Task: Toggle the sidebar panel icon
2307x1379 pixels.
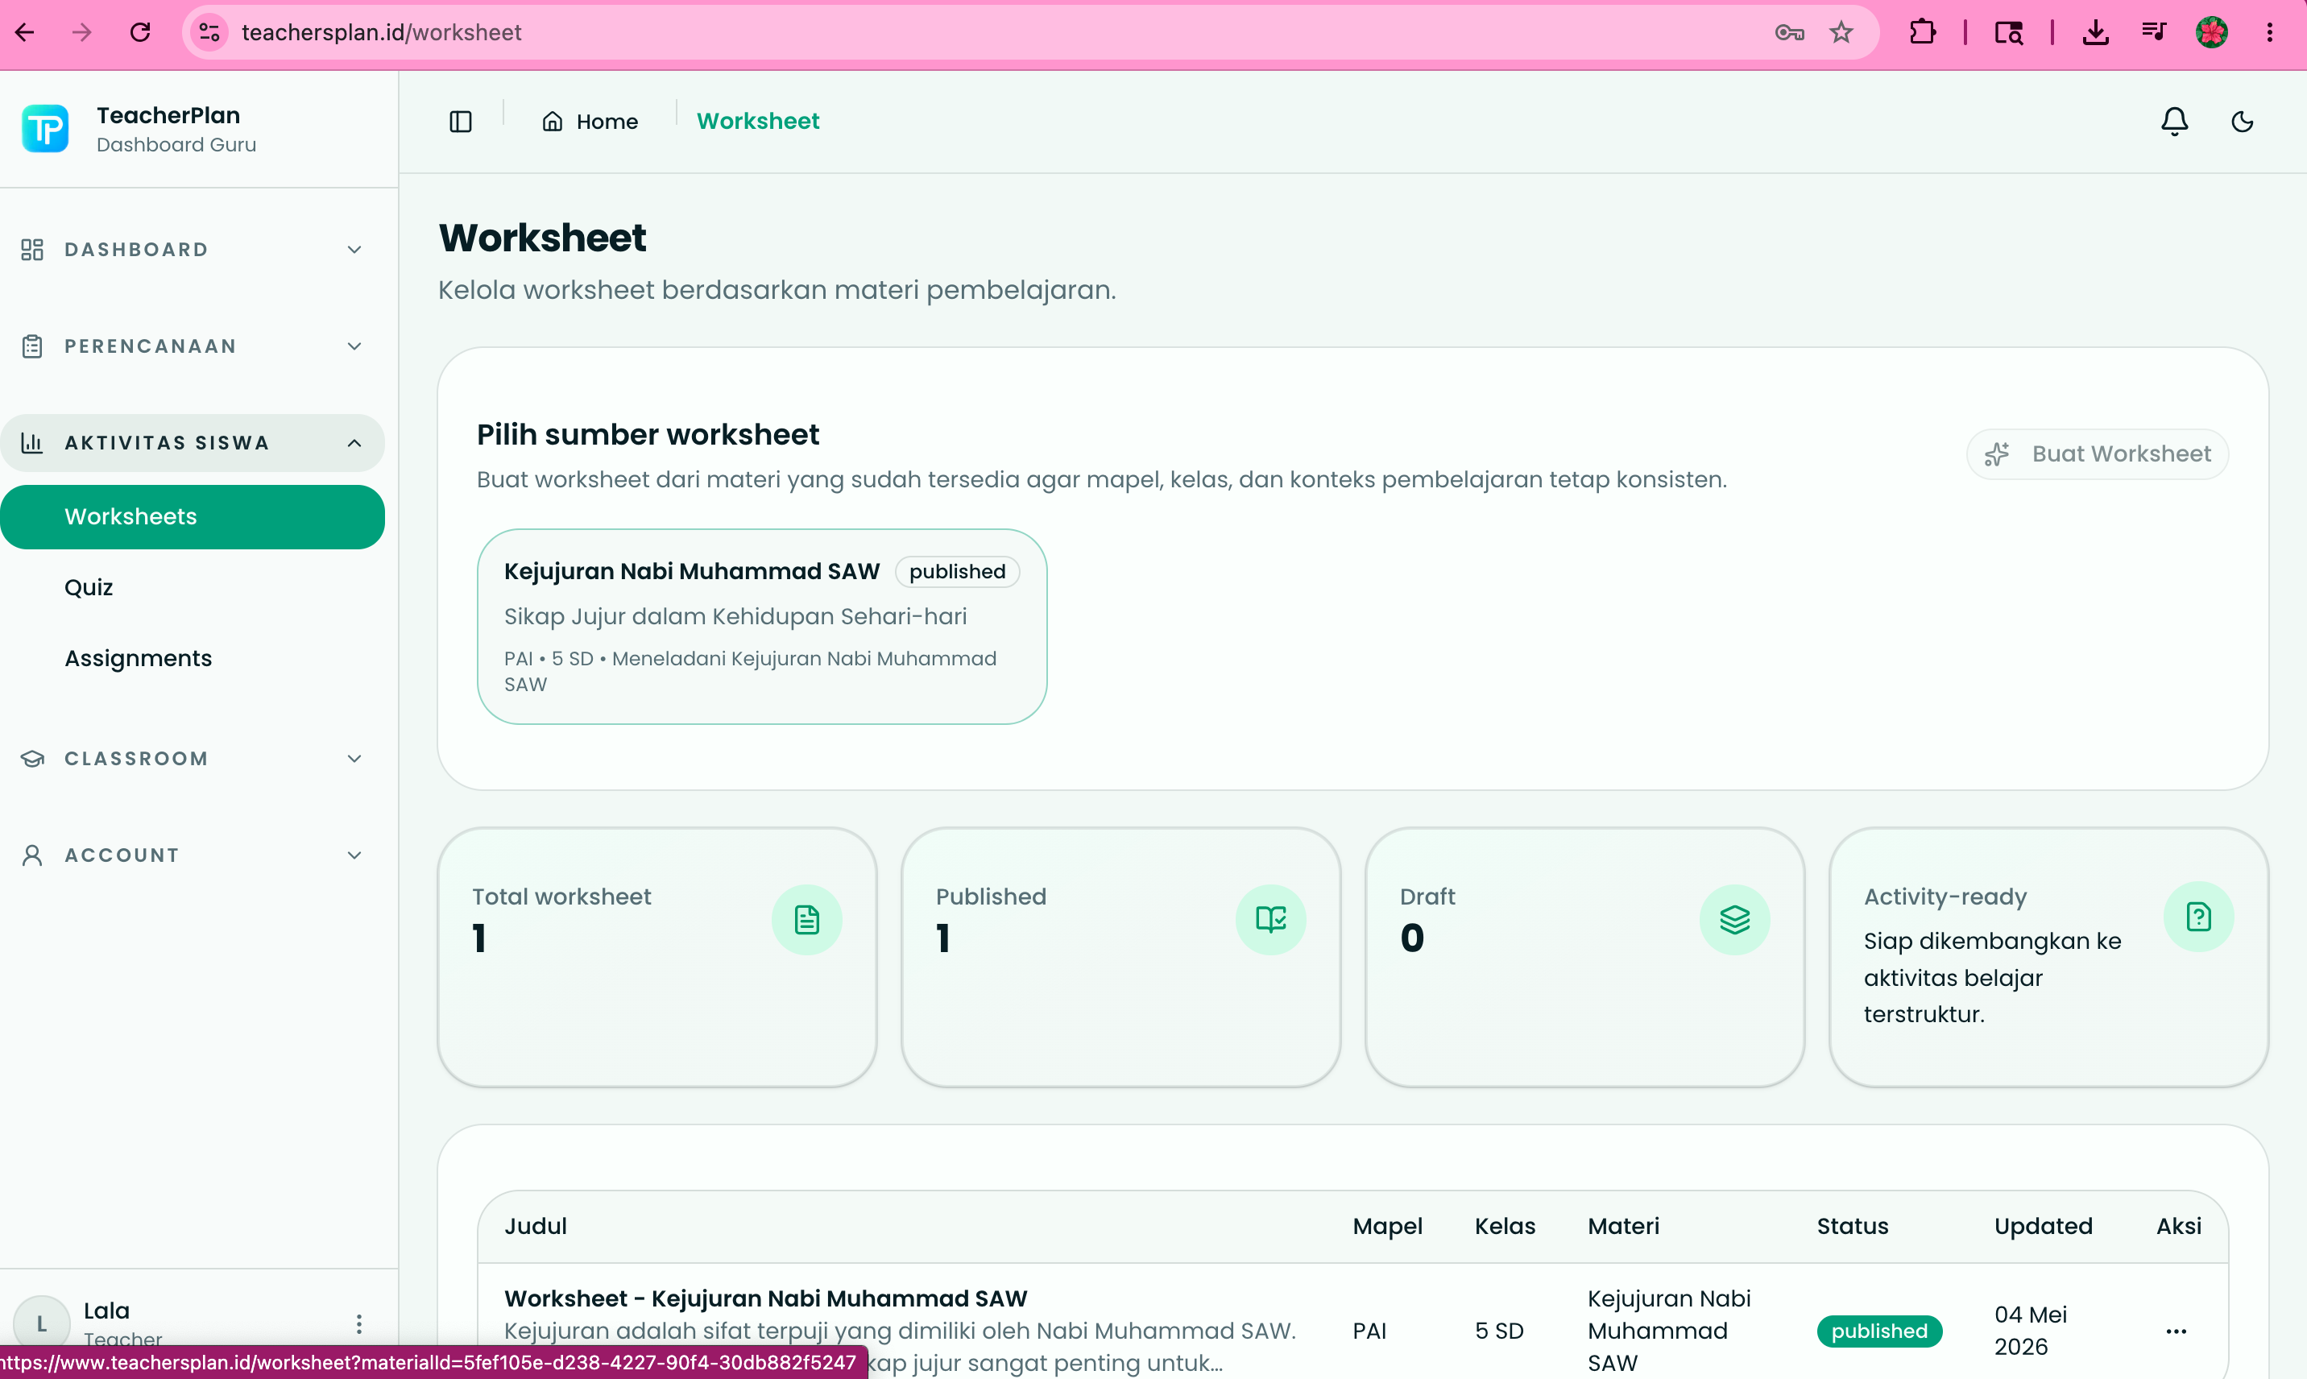Action: [x=461, y=122]
